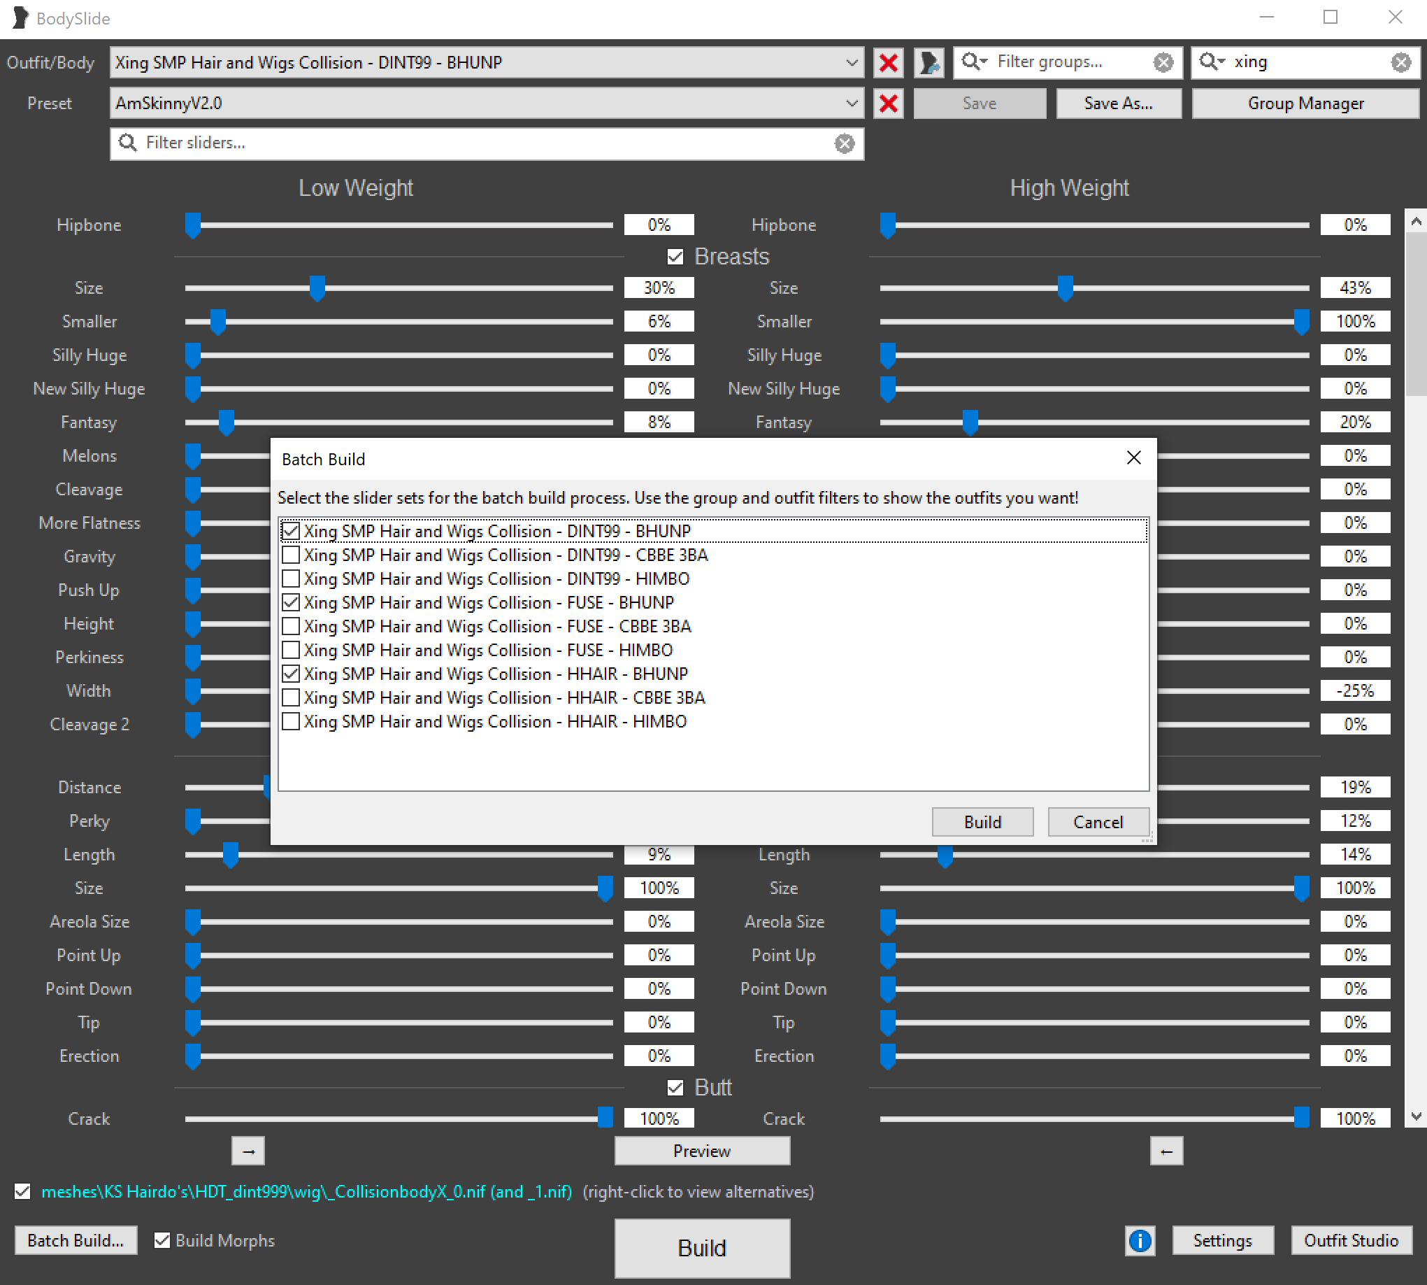This screenshot has height=1285, width=1427.
Task: Uncheck FUSE - BHUNP slider set
Action: [x=291, y=602]
